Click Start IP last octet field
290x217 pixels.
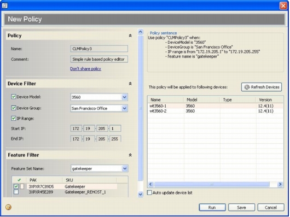click(115, 128)
